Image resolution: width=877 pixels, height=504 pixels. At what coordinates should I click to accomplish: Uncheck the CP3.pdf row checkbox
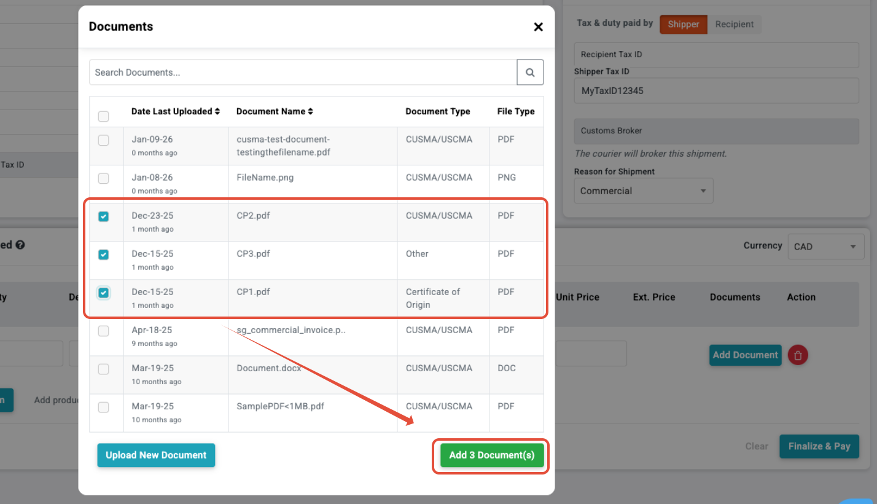pyautogui.click(x=104, y=254)
